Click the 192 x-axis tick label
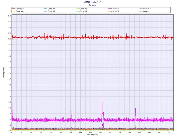 tap(71, 132)
